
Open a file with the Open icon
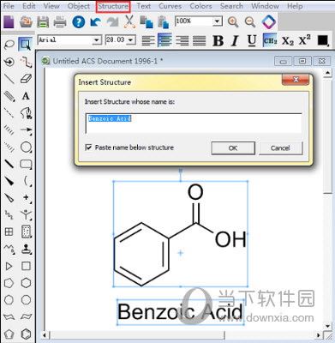(26, 22)
